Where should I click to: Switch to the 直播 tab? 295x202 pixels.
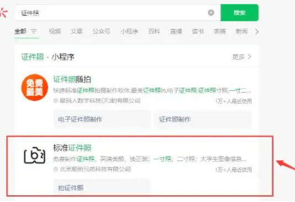coord(176,32)
